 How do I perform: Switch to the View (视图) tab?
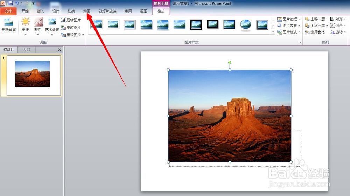click(143, 11)
